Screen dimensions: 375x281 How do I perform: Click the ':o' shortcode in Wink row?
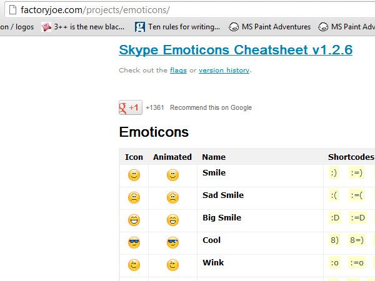[334, 263]
